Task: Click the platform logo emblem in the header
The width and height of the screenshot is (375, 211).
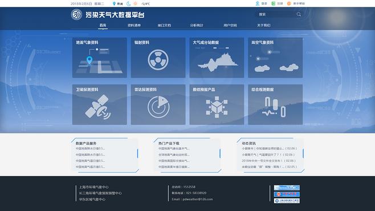Action: (76, 15)
